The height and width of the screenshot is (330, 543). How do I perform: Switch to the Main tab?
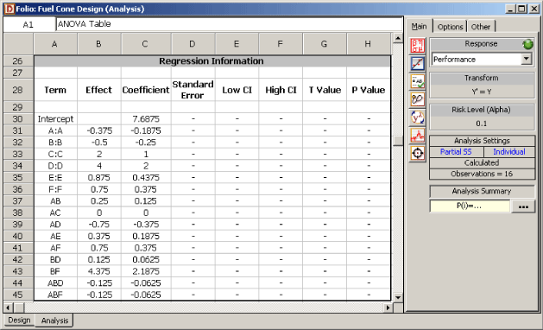[x=419, y=26]
